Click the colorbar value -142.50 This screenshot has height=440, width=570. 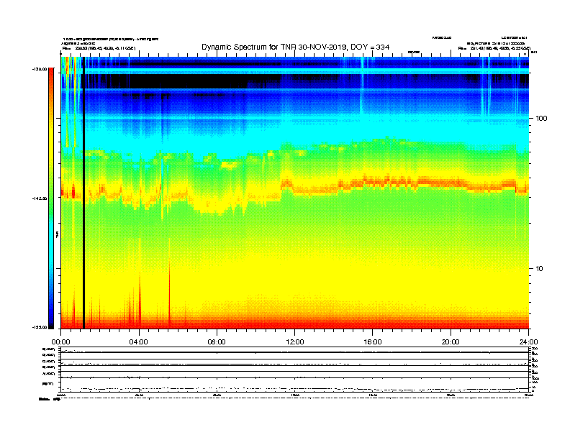pyautogui.click(x=40, y=198)
